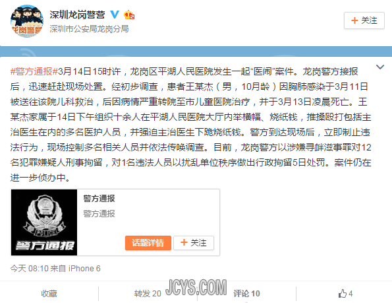Open the #警方通报# hashtag link
Image resolution: width=392 pixels, height=303 pixels.
point(34,71)
